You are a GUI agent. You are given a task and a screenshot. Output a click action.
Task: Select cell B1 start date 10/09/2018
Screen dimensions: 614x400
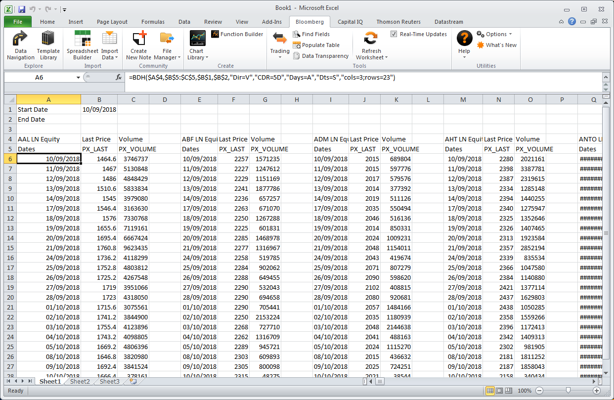(x=99, y=109)
